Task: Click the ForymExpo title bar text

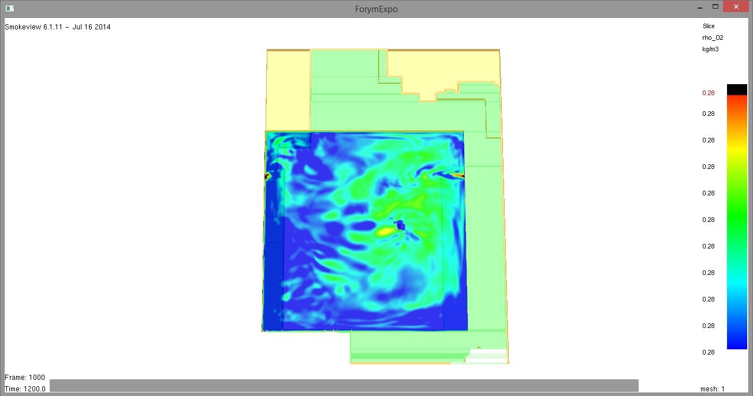Action: coord(377,9)
